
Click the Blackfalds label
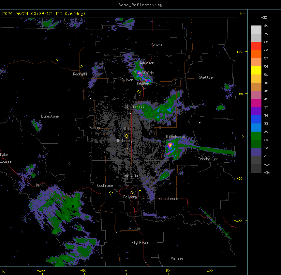(x=144, y=73)
